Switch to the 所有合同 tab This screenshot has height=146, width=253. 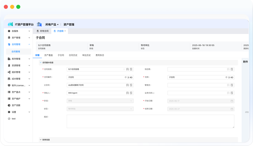(x=43, y=31)
